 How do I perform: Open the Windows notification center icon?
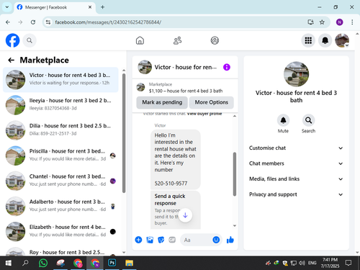pyautogui.click(x=348, y=263)
